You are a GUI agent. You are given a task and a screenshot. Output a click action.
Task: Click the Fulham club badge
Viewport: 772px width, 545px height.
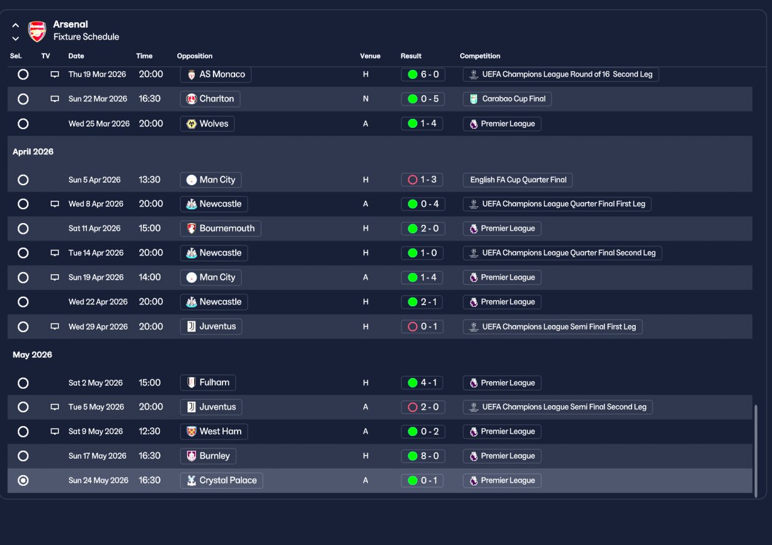(x=191, y=383)
